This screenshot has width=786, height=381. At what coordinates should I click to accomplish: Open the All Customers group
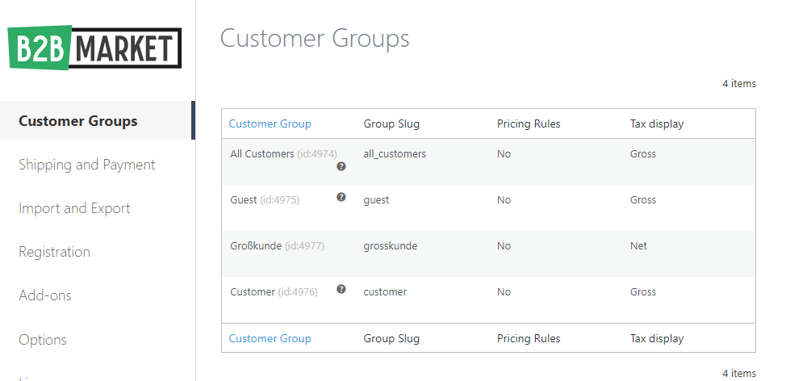(261, 153)
